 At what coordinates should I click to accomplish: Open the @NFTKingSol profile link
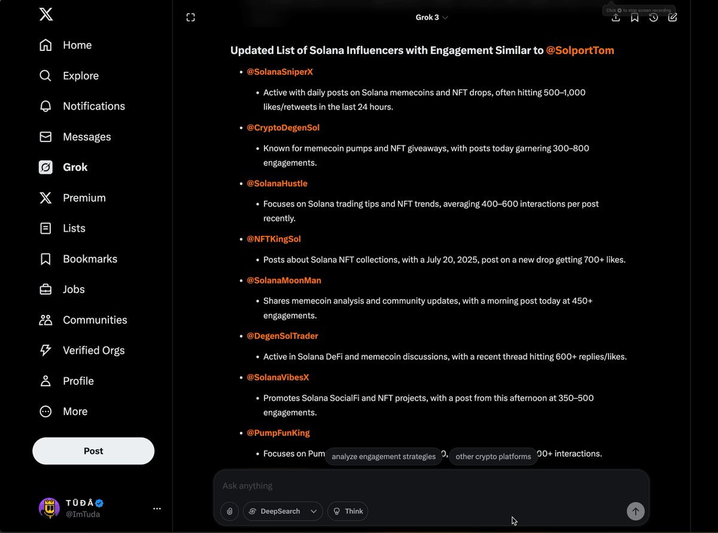click(274, 239)
